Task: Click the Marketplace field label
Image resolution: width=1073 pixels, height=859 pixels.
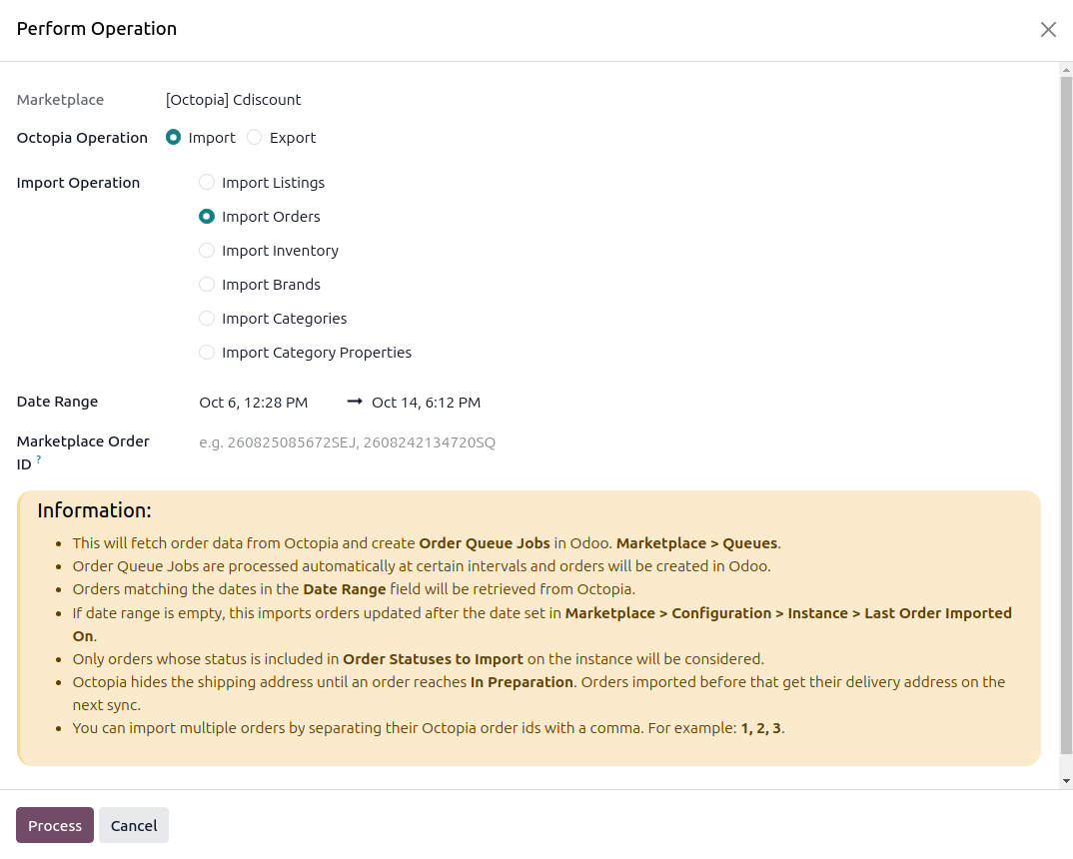Action: (x=60, y=100)
